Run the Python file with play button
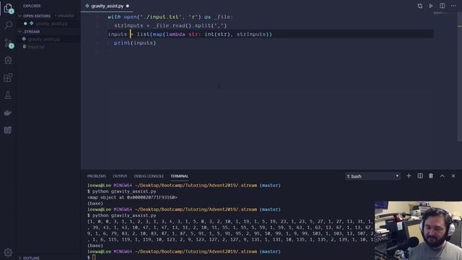This screenshot has width=462, height=260. [431, 6]
